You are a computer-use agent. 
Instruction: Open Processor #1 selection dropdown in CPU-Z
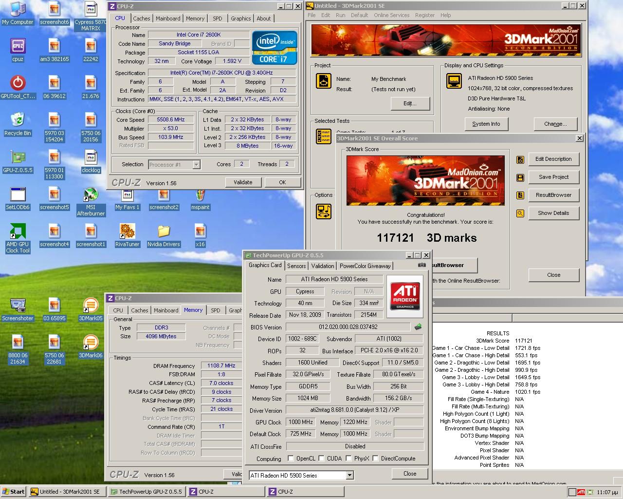(x=196, y=165)
